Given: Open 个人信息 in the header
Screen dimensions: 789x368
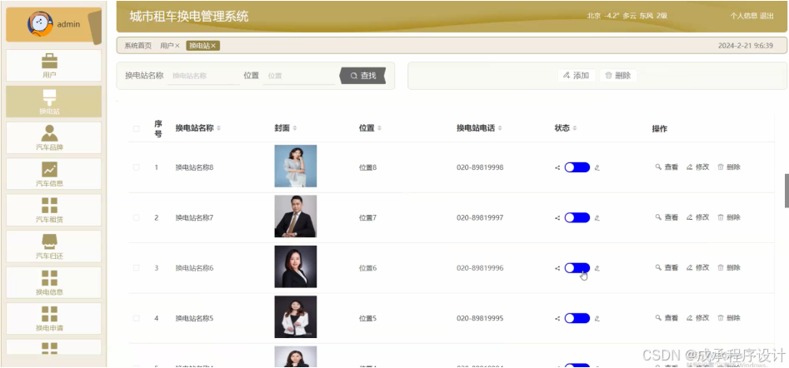Looking at the screenshot, I should pyautogui.click(x=744, y=16).
